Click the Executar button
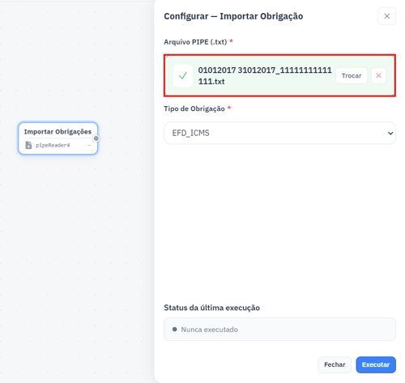This screenshot has width=405, height=383. click(376, 364)
